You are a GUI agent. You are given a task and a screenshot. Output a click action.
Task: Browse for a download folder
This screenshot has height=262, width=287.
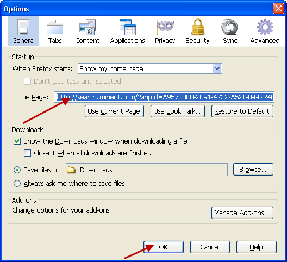(x=253, y=170)
